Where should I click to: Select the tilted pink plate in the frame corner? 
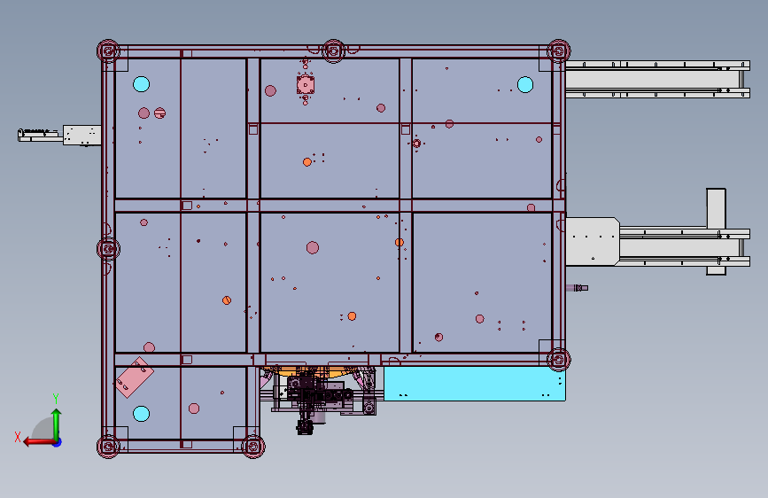(x=135, y=377)
